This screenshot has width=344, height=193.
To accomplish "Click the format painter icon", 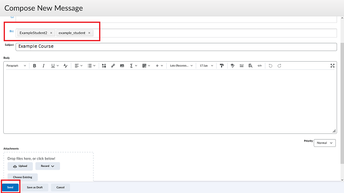I will pyautogui.click(x=222, y=66).
